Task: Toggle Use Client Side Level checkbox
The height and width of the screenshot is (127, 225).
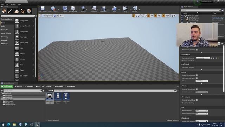Action: pos(197,78)
